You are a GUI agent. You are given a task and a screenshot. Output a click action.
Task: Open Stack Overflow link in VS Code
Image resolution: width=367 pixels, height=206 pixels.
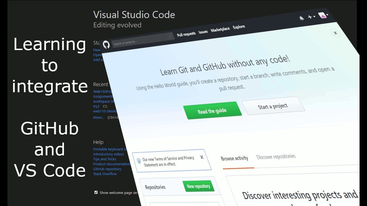(x=105, y=174)
